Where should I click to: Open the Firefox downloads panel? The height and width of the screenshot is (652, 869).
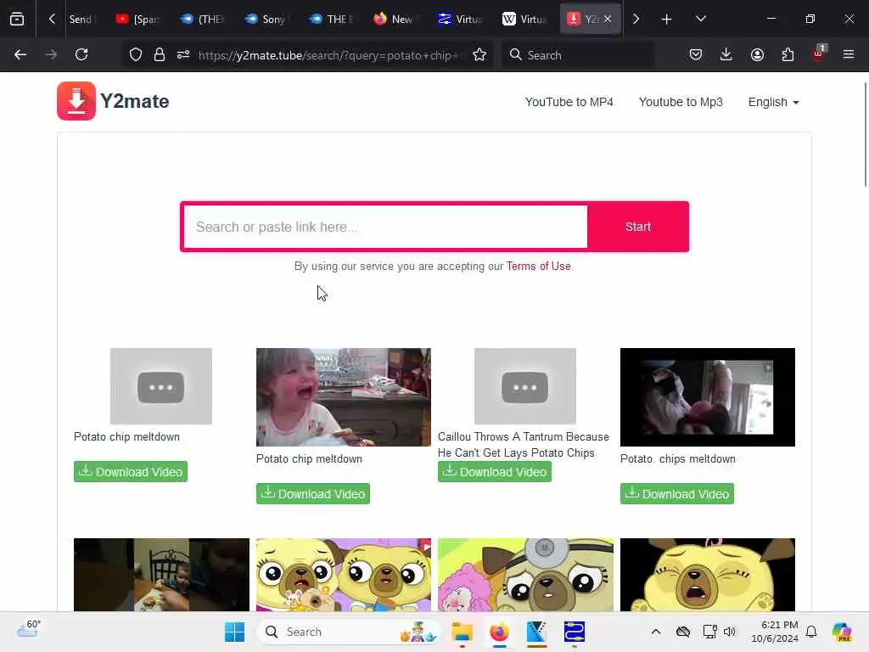pos(726,54)
